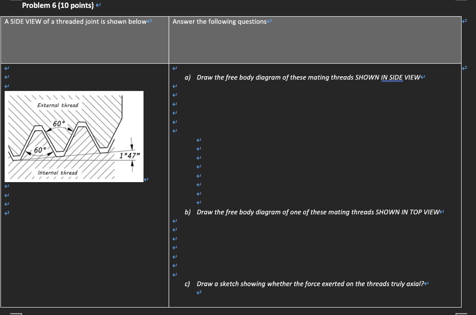Click the return mark after 'questions' header text
This screenshot has width=476, height=315.
click(269, 21)
